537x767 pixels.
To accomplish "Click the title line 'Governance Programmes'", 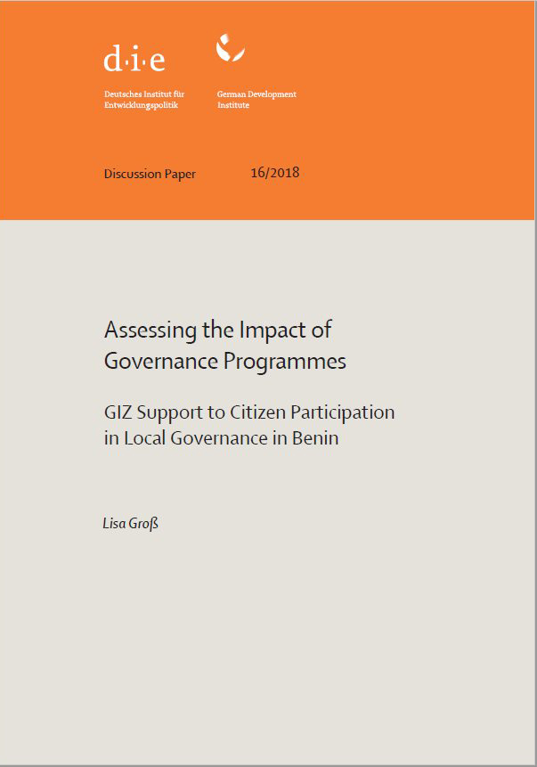I will pyautogui.click(x=225, y=362).
